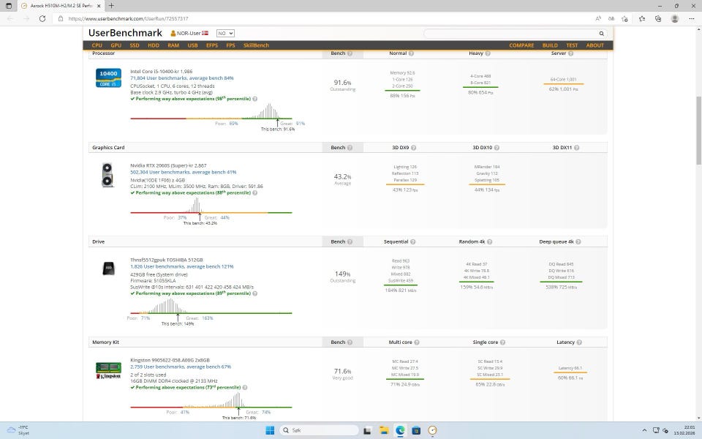Close the Asrock H510M browser tab
Screen dimensions: 702x439
point(99,6)
